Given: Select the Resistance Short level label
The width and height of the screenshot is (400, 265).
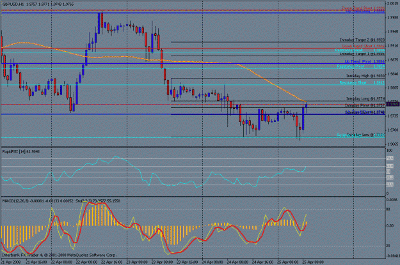Looking at the screenshot, I should pyautogui.click(x=362, y=83).
